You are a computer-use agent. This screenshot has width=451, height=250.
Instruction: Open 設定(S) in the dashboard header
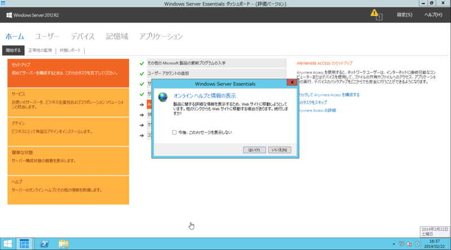(x=404, y=15)
